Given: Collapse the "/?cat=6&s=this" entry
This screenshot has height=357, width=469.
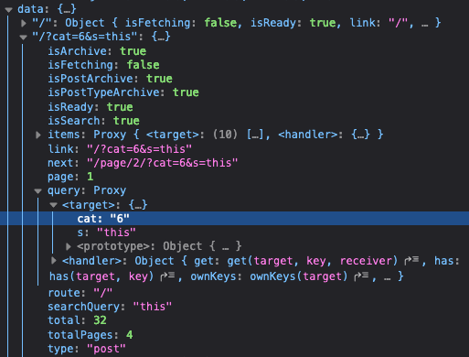Looking at the screenshot, I should pyautogui.click(x=23, y=38).
